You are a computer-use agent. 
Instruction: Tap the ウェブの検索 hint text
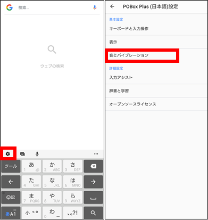point(52,66)
